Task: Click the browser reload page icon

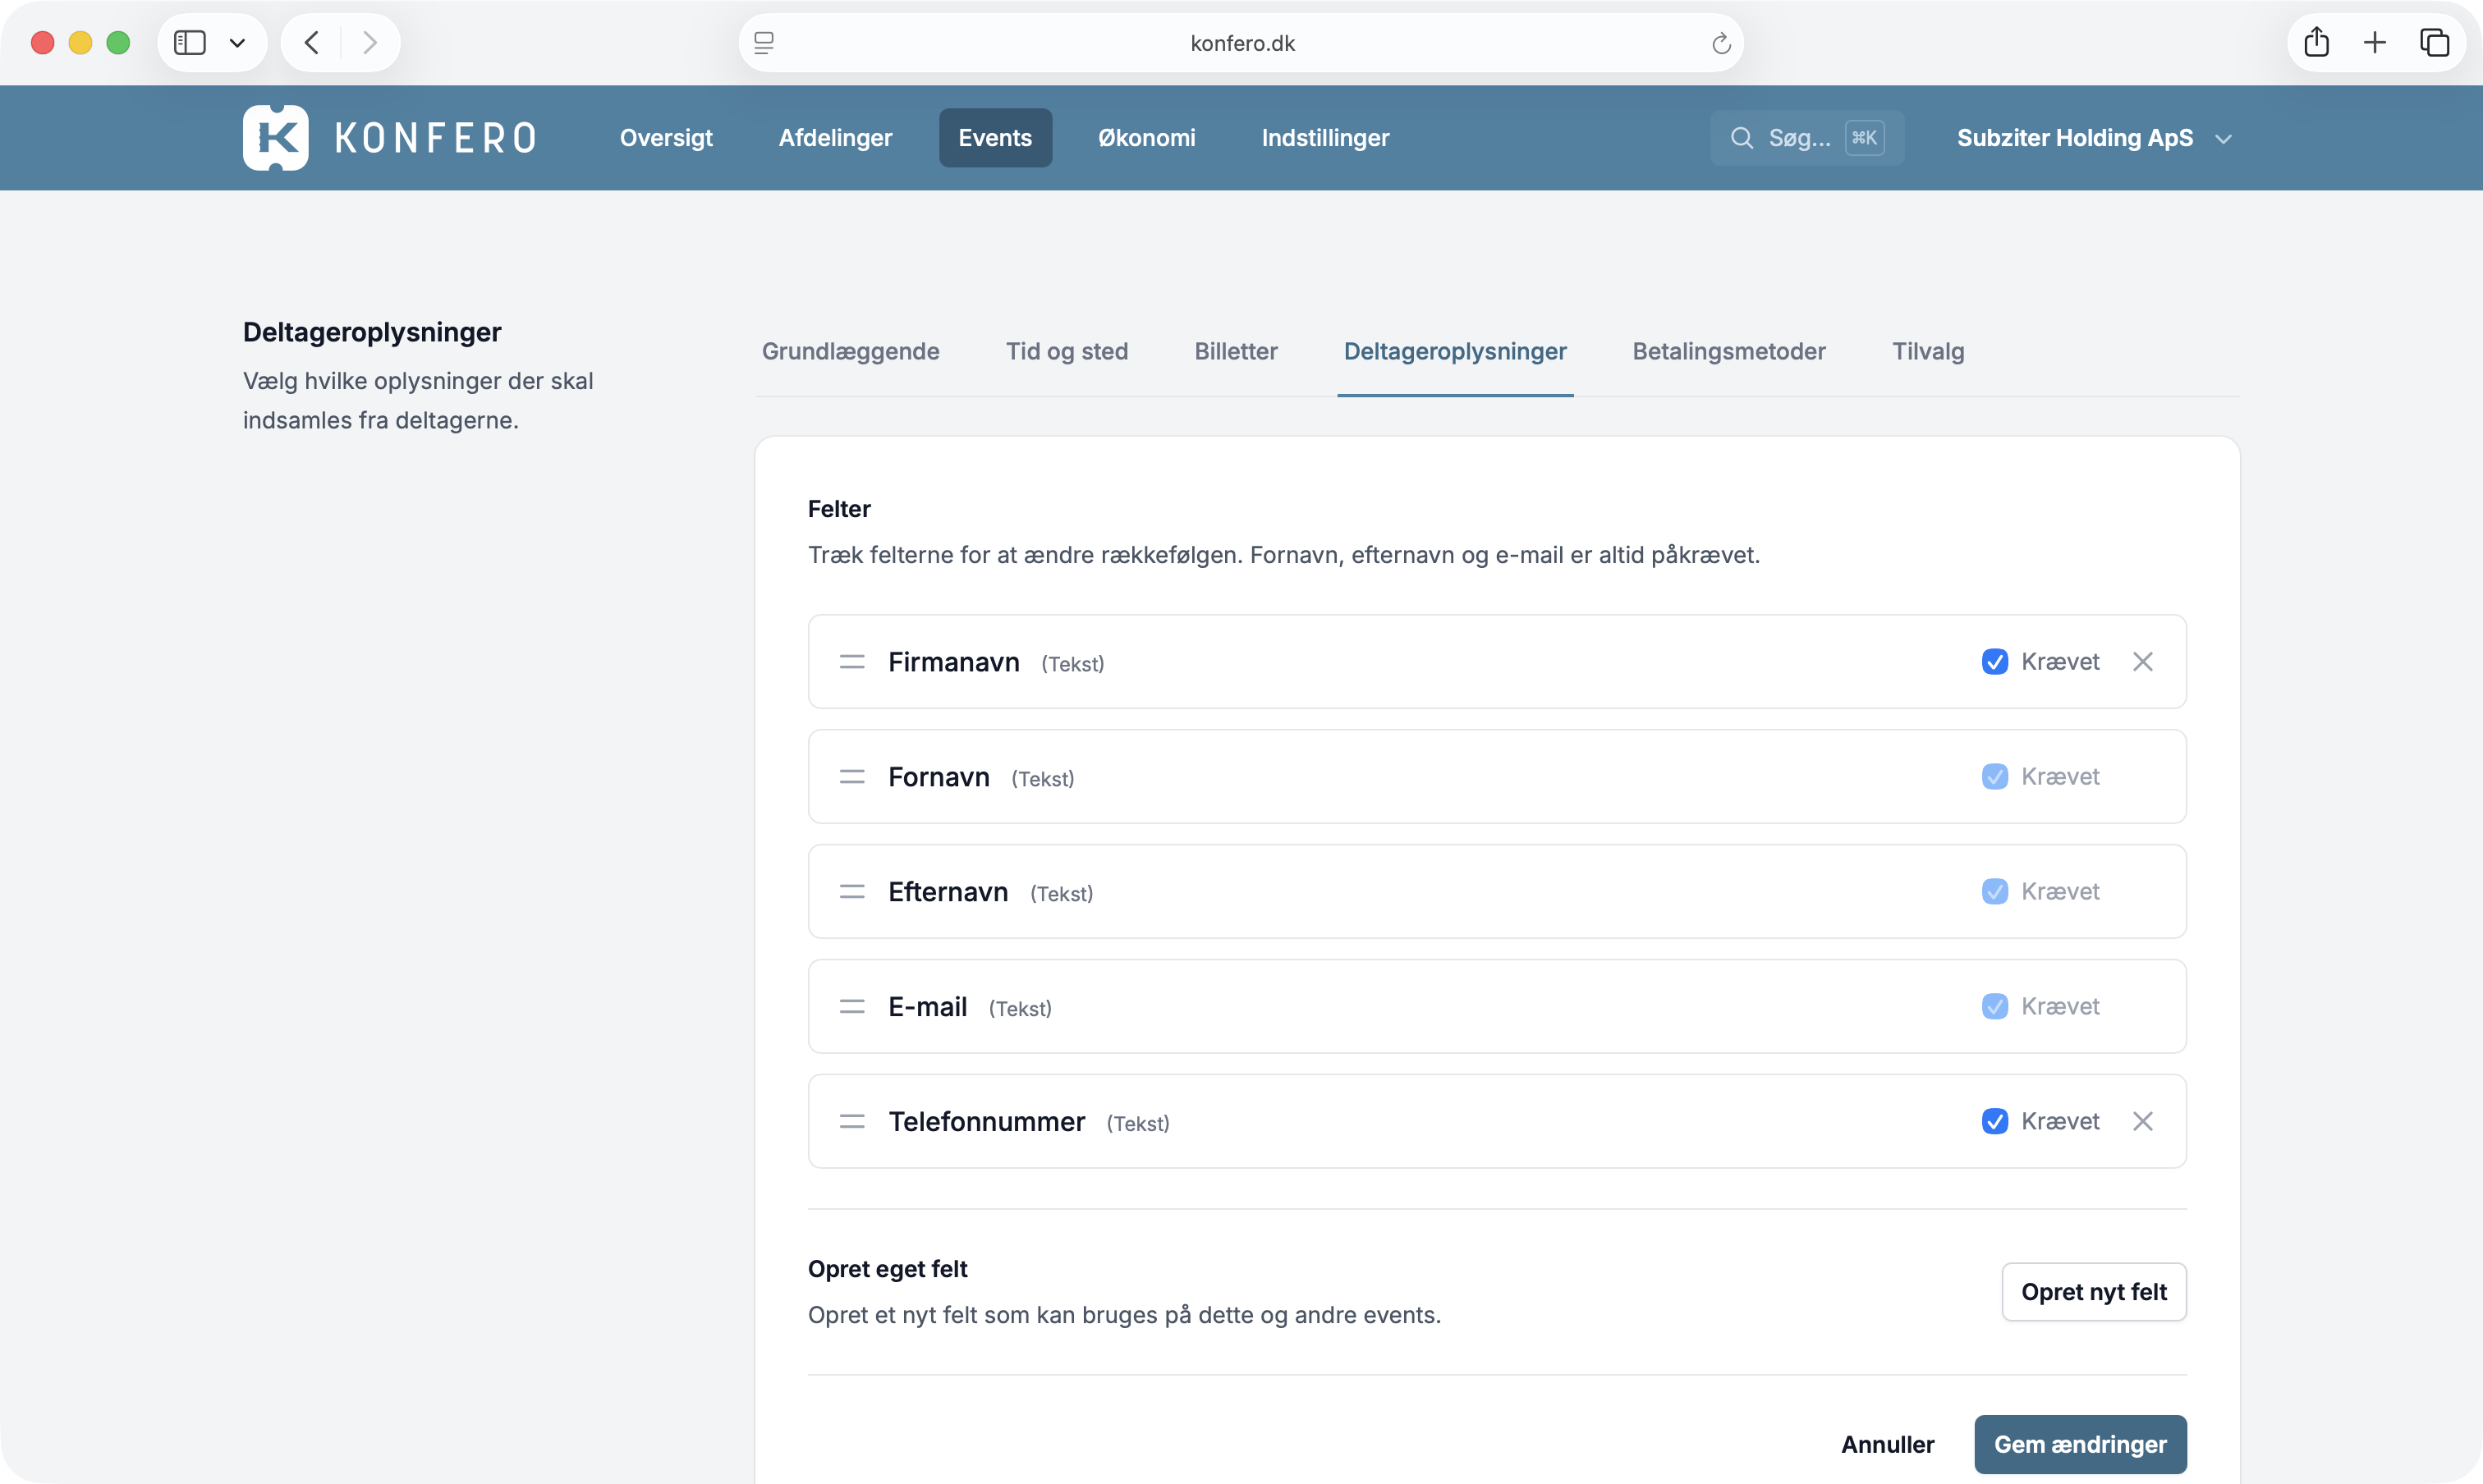Action: click(x=1721, y=43)
